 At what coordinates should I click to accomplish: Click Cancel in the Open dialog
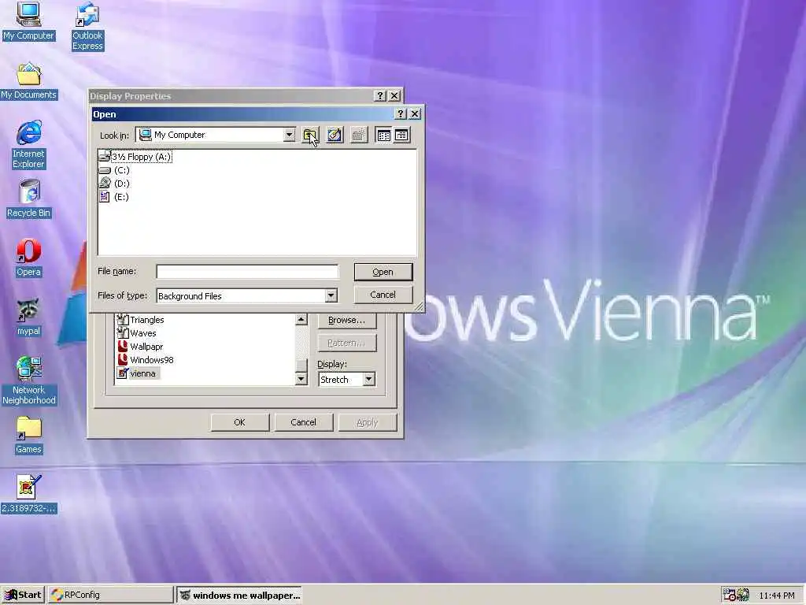point(383,295)
